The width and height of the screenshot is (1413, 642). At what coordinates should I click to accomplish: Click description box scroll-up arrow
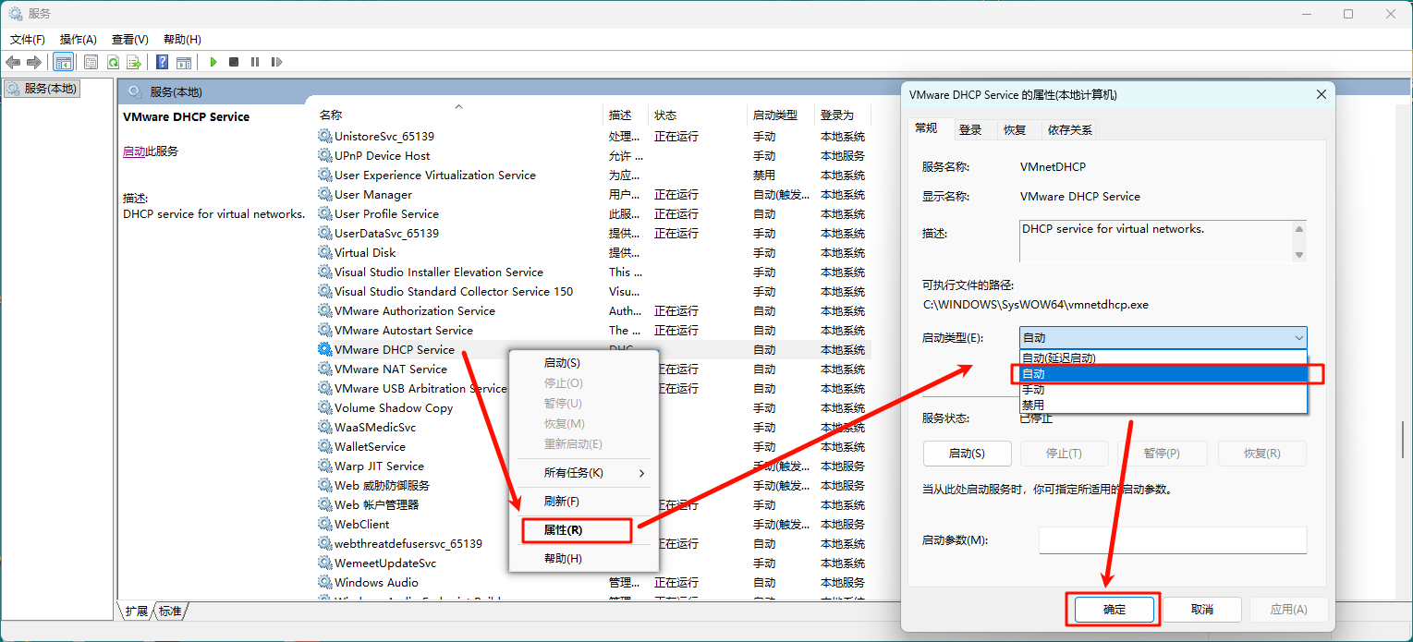tap(1299, 229)
